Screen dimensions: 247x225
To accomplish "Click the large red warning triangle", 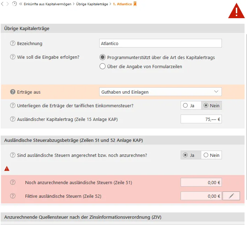I will 237,11.
